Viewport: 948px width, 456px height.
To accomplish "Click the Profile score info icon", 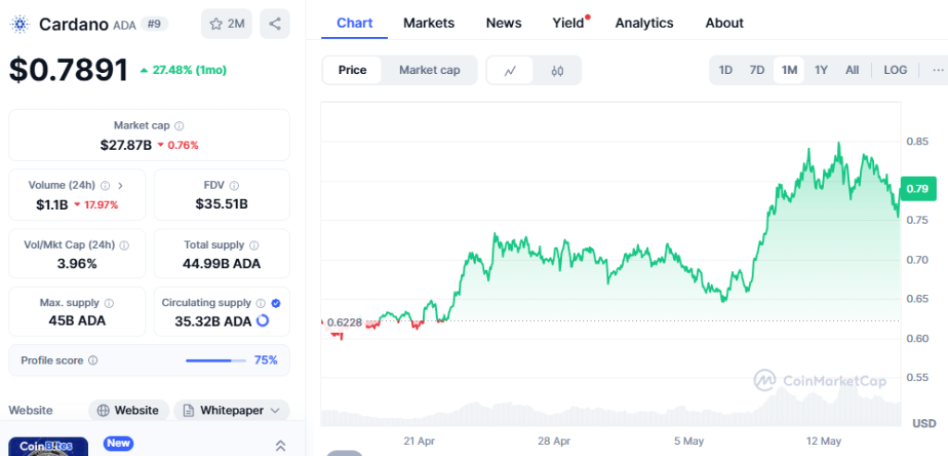I will pyautogui.click(x=93, y=361).
